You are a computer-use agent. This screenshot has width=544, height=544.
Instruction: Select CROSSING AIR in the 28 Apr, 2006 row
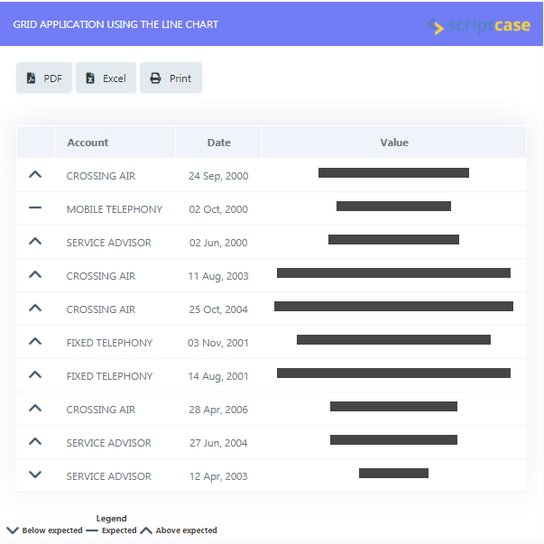[x=101, y=410]
